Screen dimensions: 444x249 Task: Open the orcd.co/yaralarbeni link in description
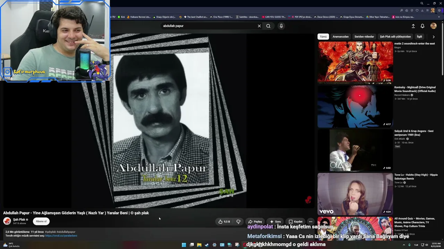pyautogui.click(x=61, y=236)
